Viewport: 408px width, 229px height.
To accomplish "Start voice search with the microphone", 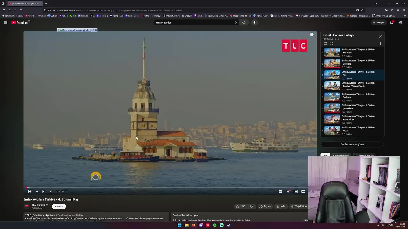I will click(x=254, y=22).
